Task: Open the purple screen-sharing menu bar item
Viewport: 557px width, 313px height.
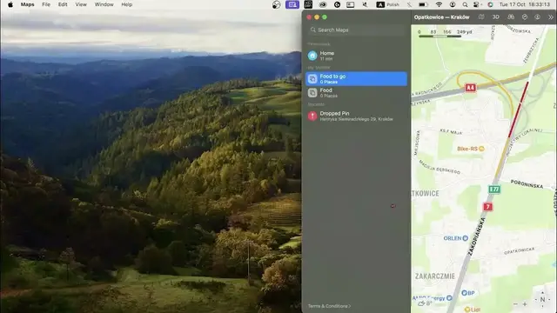Action: [x=292, y=4]
